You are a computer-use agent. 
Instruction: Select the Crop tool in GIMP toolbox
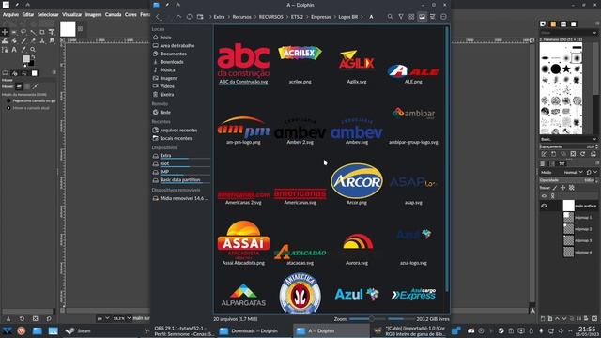[42, 32]
